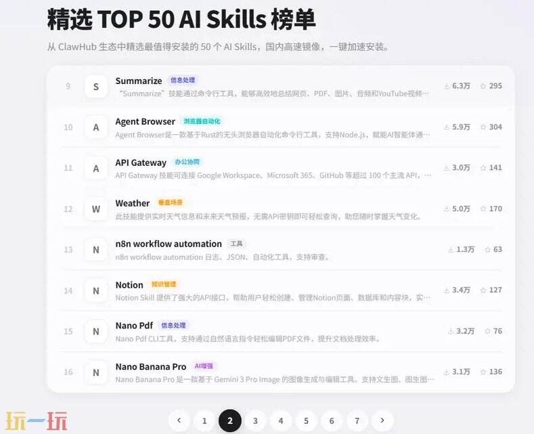Click the Nano Pdf avatar icon

96,332
